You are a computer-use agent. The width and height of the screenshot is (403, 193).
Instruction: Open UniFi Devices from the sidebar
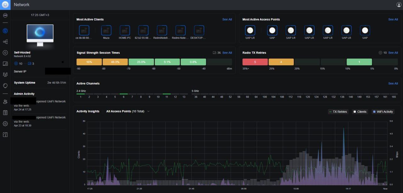[5, 53]
